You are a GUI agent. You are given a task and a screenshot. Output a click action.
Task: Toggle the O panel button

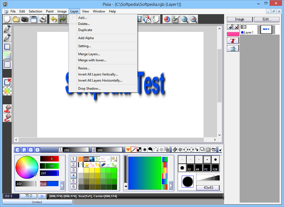click(37, 150)
